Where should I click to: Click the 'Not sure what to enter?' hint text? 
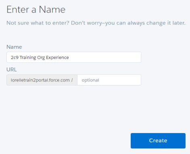[x=96, y=23]
